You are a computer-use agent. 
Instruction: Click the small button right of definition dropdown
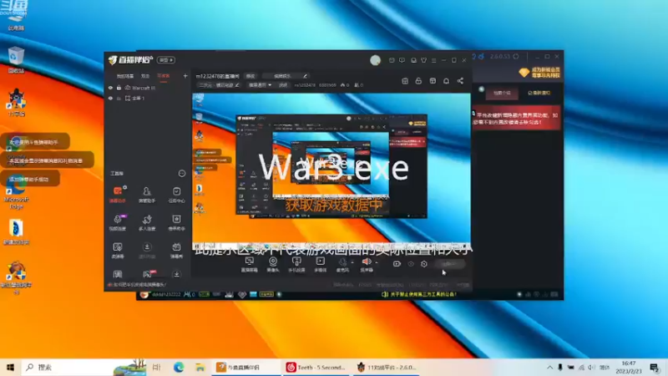click(x=283, y=85)
